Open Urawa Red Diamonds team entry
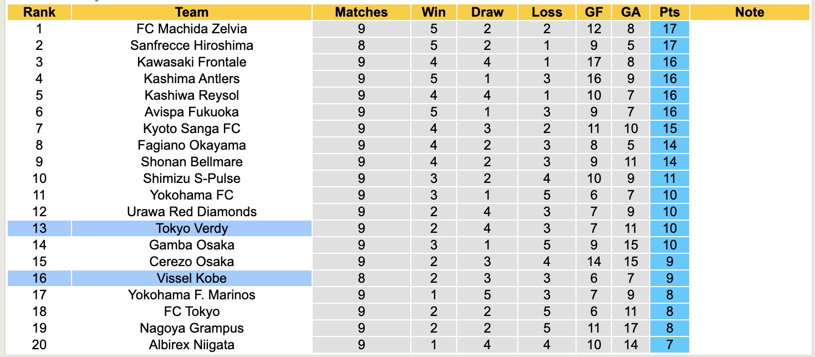 point(191,212)
